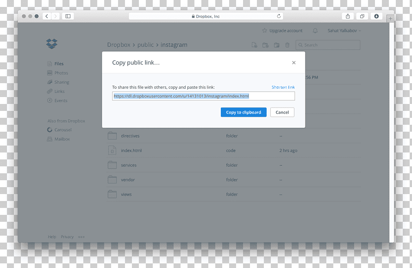
Task: Select the index.html file
Action: pos(131,151)
